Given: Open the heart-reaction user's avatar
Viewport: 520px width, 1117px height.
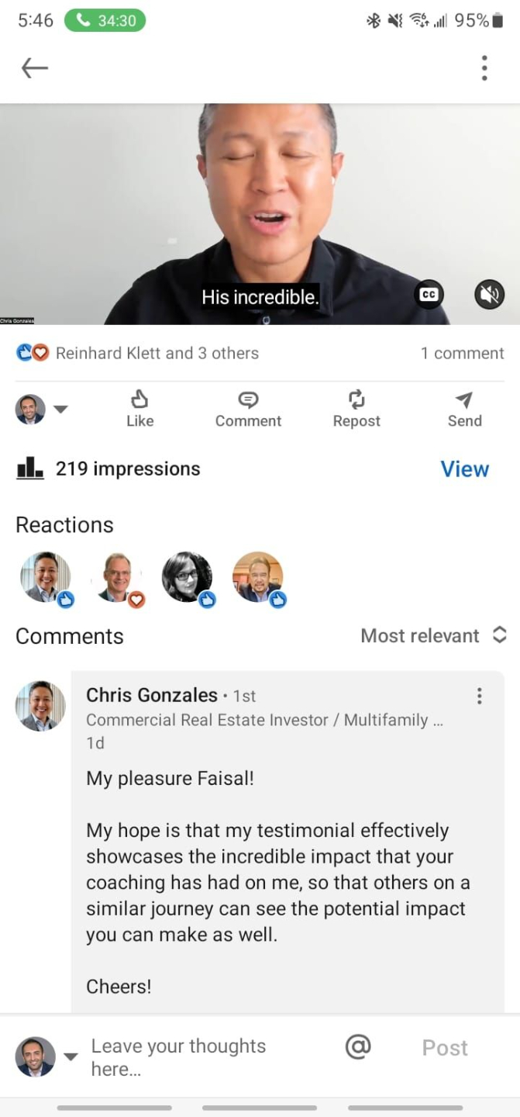Looking at the screenshot, I should coord(118,578).
